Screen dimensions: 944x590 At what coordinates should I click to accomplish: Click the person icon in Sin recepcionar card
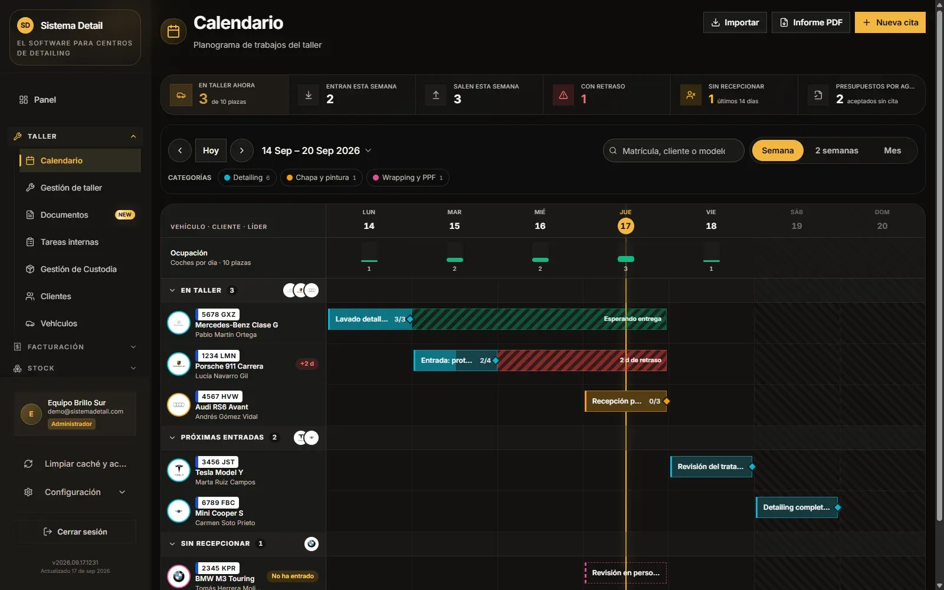pyautogui.click(x=691, y=95)
